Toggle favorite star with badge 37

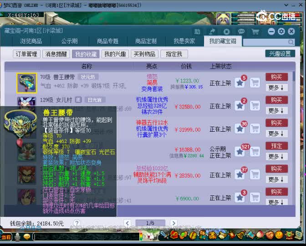pos(240,175)
